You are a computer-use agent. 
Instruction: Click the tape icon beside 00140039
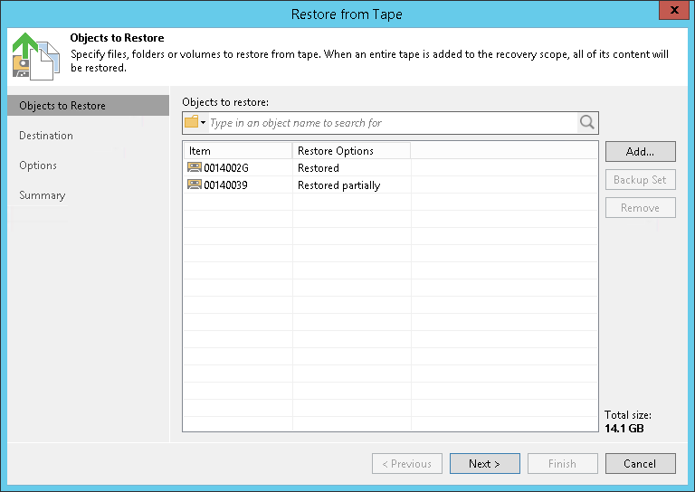tap(195, 184)
